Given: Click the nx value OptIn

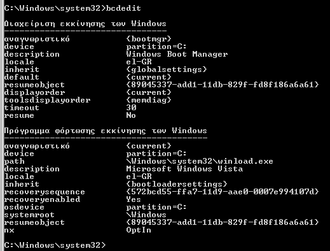Looking at the screenshot, I should (139, 230).
